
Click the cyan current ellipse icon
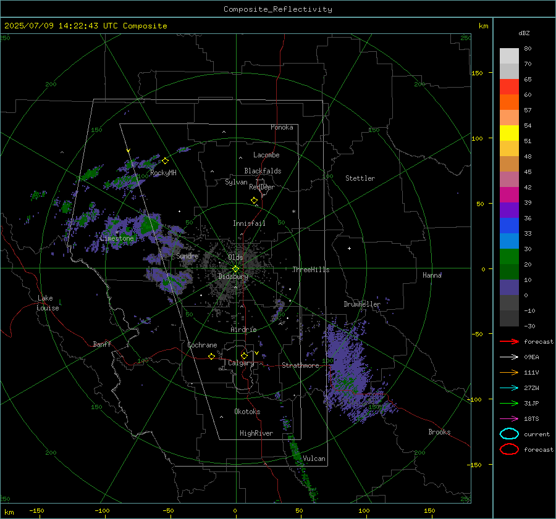pyautogui.click(x=509, y=434)
